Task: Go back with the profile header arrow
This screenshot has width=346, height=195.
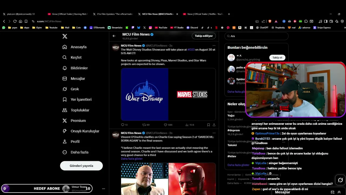Action: pyautogui.click(x=114, y=36)
